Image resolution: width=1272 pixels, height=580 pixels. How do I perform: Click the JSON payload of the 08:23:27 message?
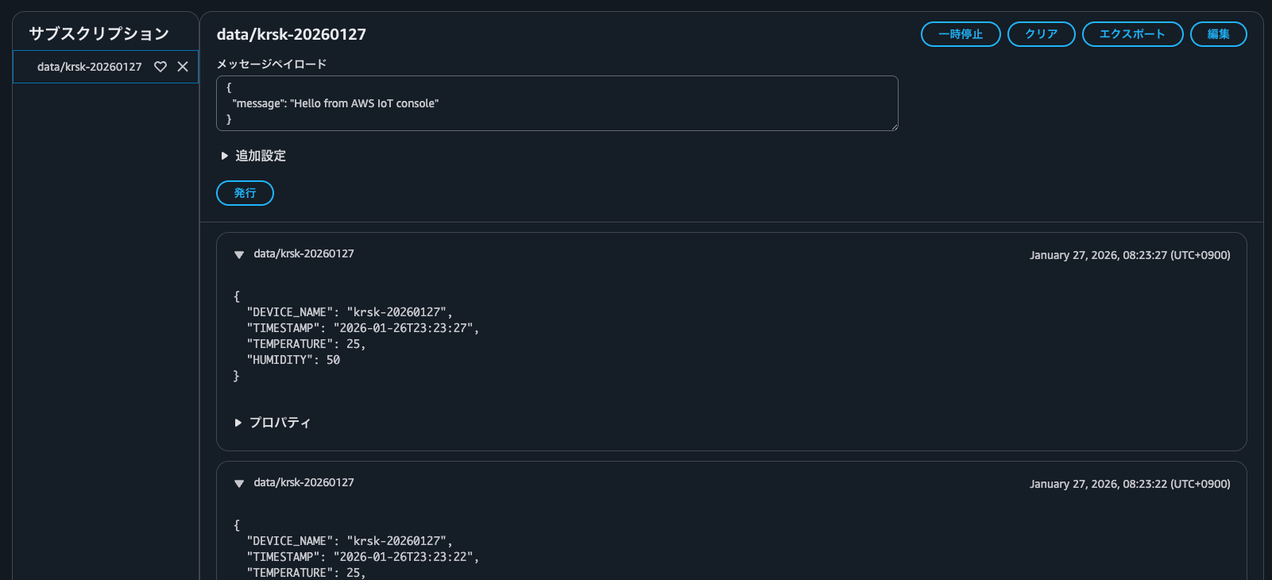[357, 336]
